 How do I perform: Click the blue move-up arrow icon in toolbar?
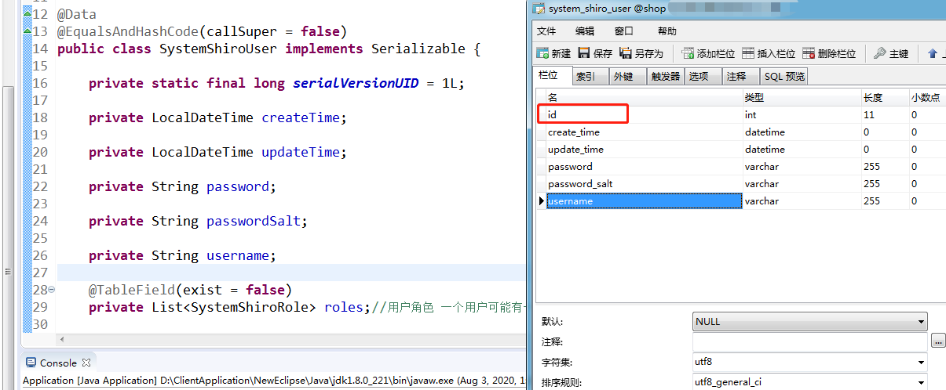(933, 53)
